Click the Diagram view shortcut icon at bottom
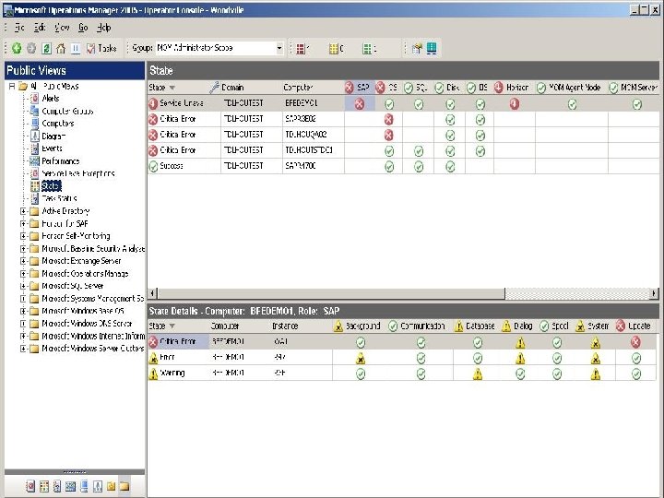 pos(98,487)
